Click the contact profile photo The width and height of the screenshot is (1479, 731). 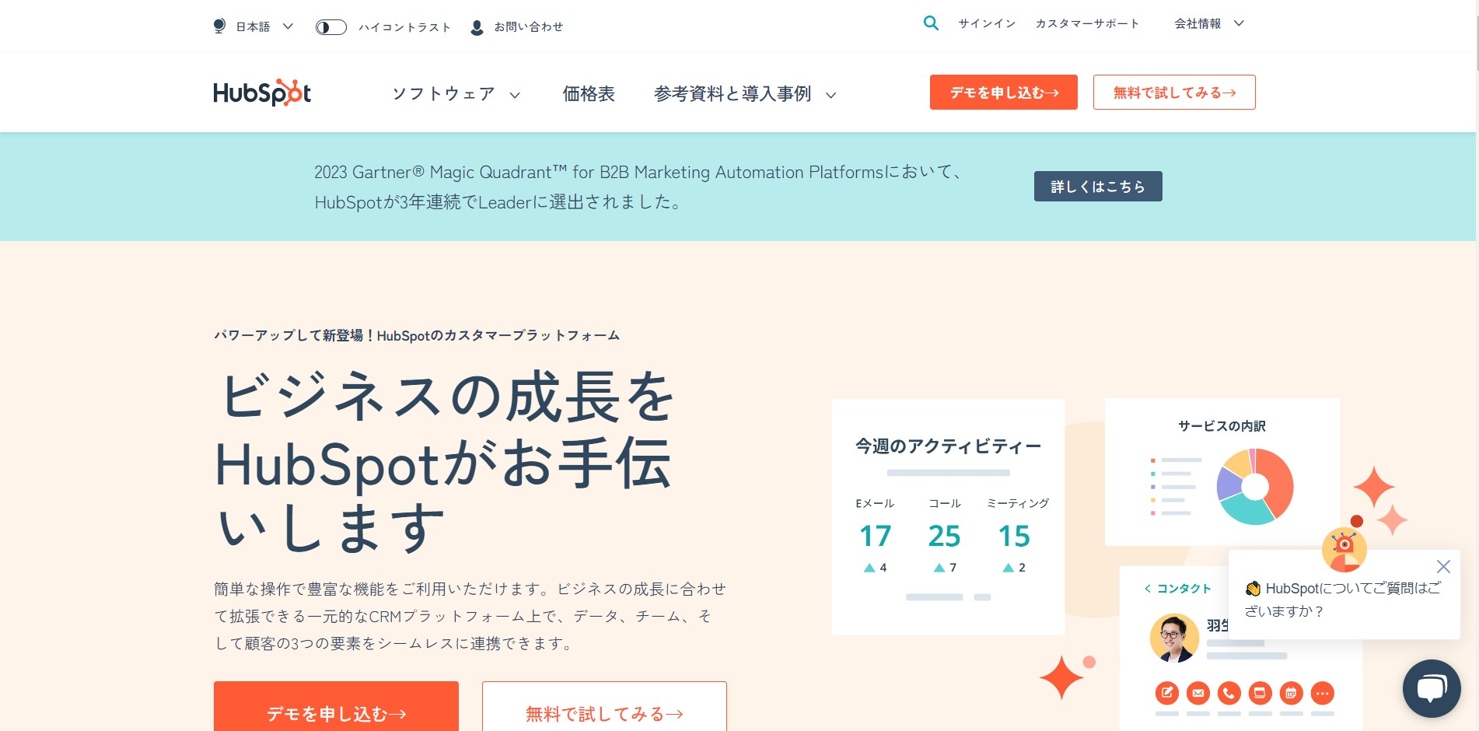point(1174,638)
